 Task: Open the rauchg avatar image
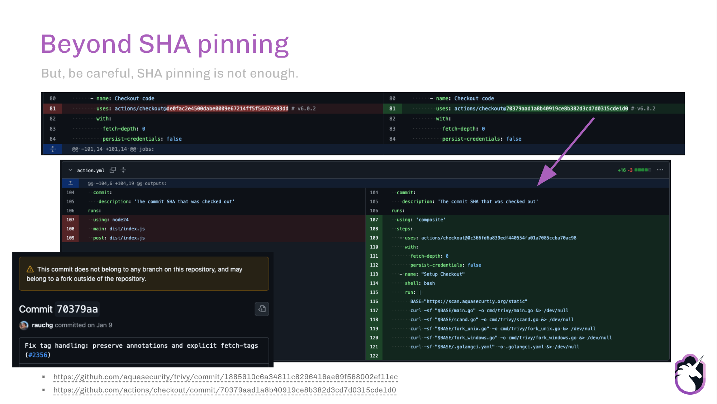[x=24, y=325]
